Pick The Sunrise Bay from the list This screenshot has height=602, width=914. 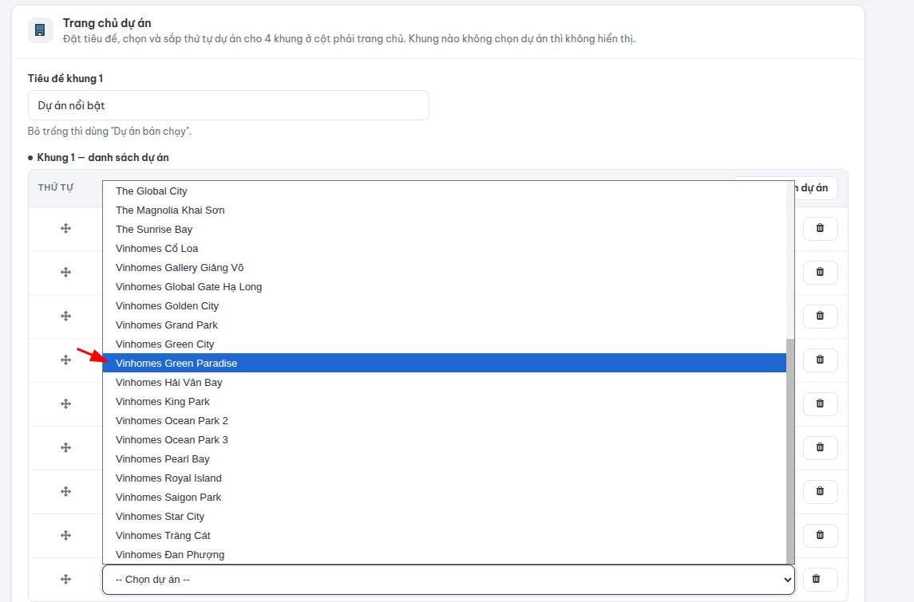[444, 230]
